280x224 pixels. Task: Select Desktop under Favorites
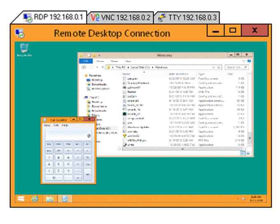[x=95, y=80]
